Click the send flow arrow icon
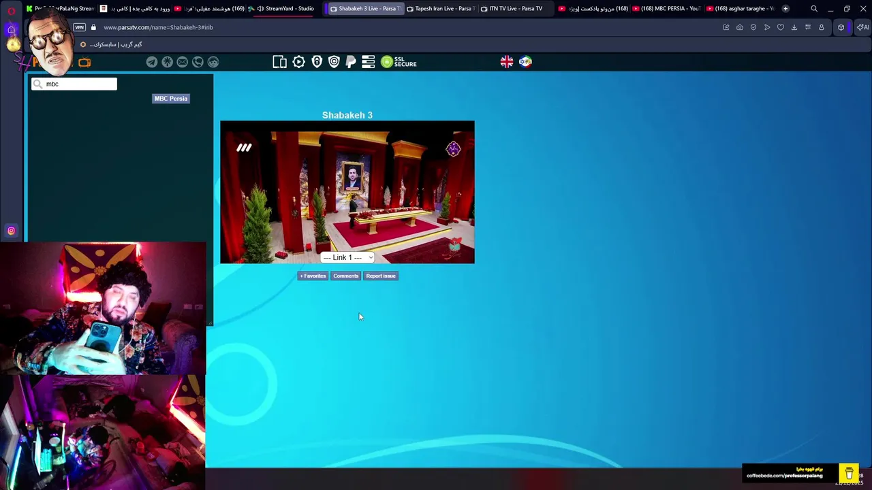Image resolution: width=872 pixels, height=490 pixels. point(767,27)
